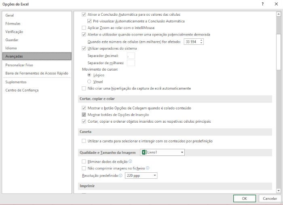283x205 pixels.
Task: Open the Verificação category
Action: coord(37,32)
